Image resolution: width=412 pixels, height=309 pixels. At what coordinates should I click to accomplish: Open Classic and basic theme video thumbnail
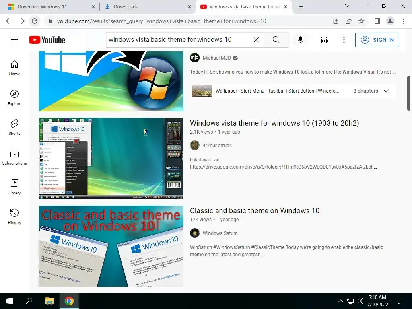[x=111, y=246]
